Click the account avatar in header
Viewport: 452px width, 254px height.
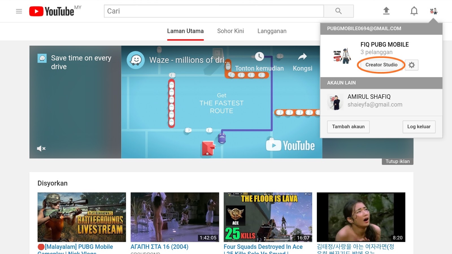(x=434, y=11)
